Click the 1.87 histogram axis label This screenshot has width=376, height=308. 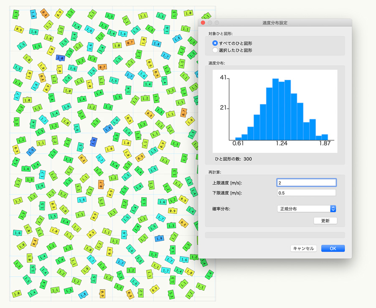[325, 143]
